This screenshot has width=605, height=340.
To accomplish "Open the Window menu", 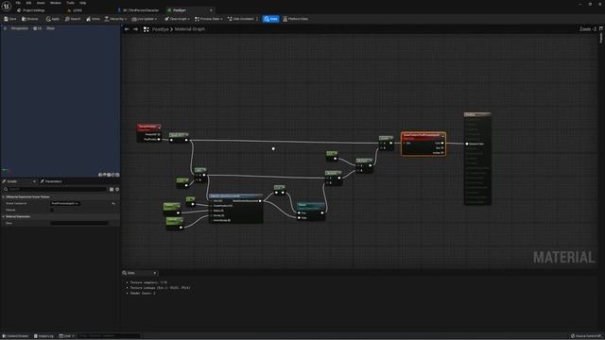I will (56, 3).
